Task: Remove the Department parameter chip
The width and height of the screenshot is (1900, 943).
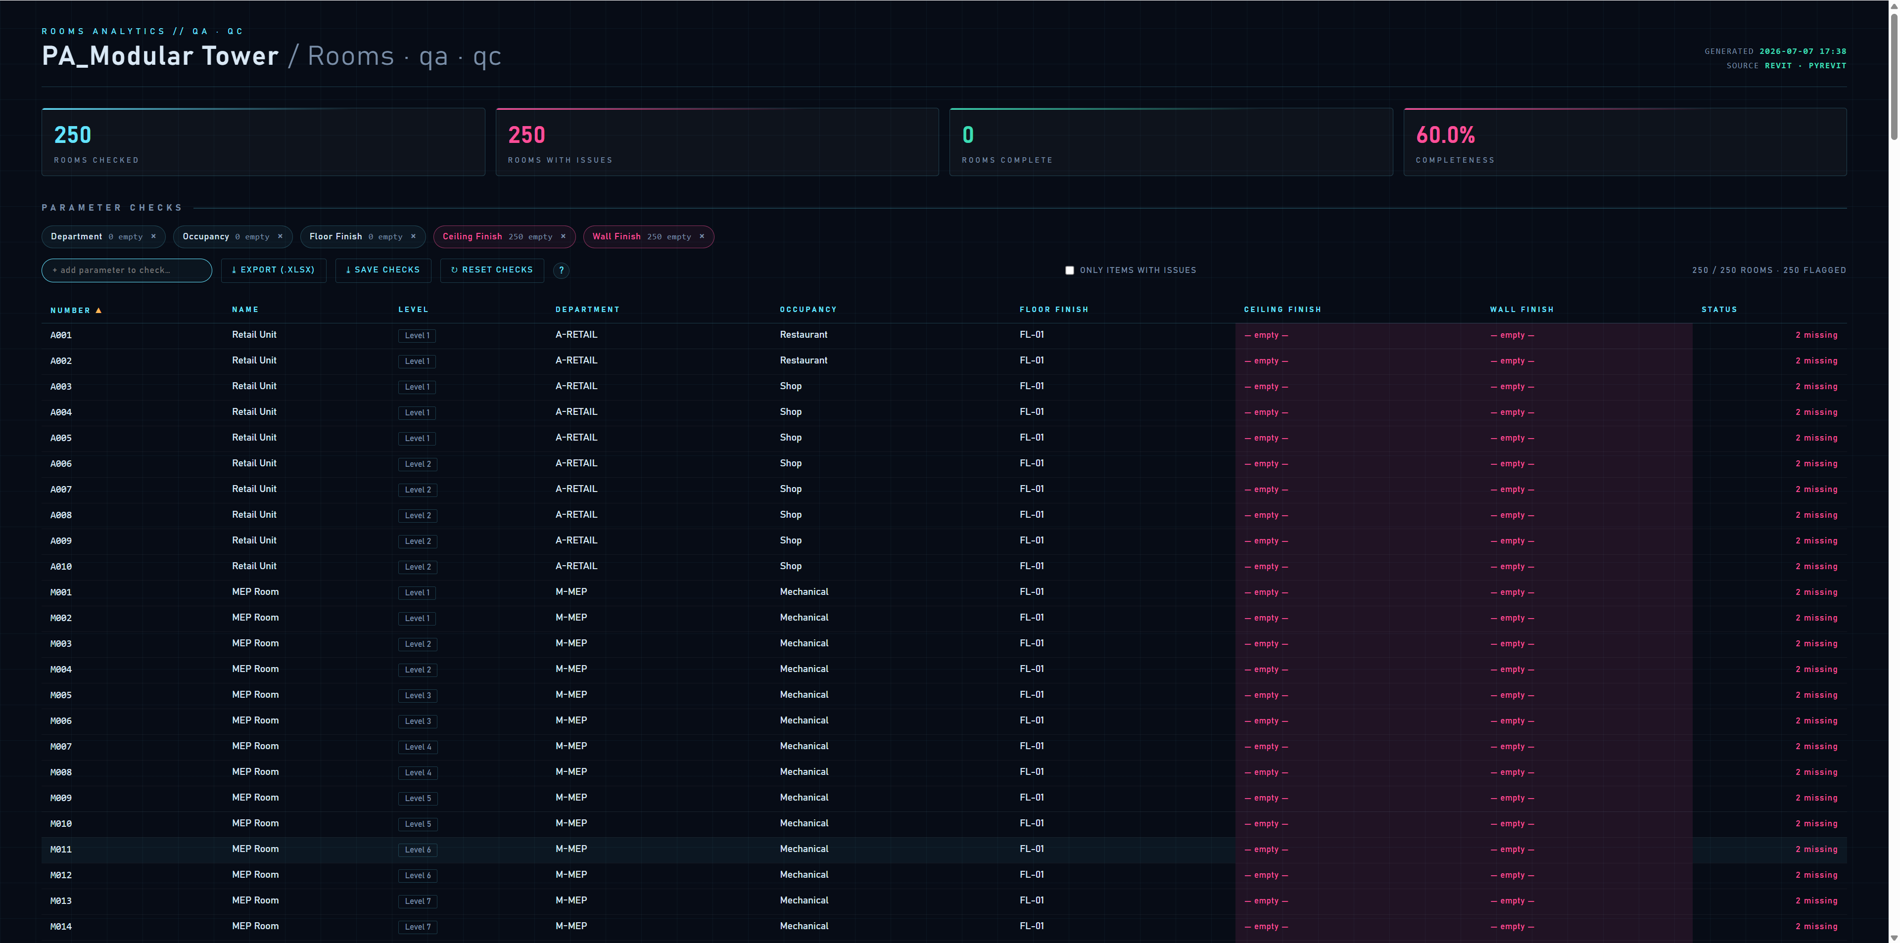Action: [153, 237]
